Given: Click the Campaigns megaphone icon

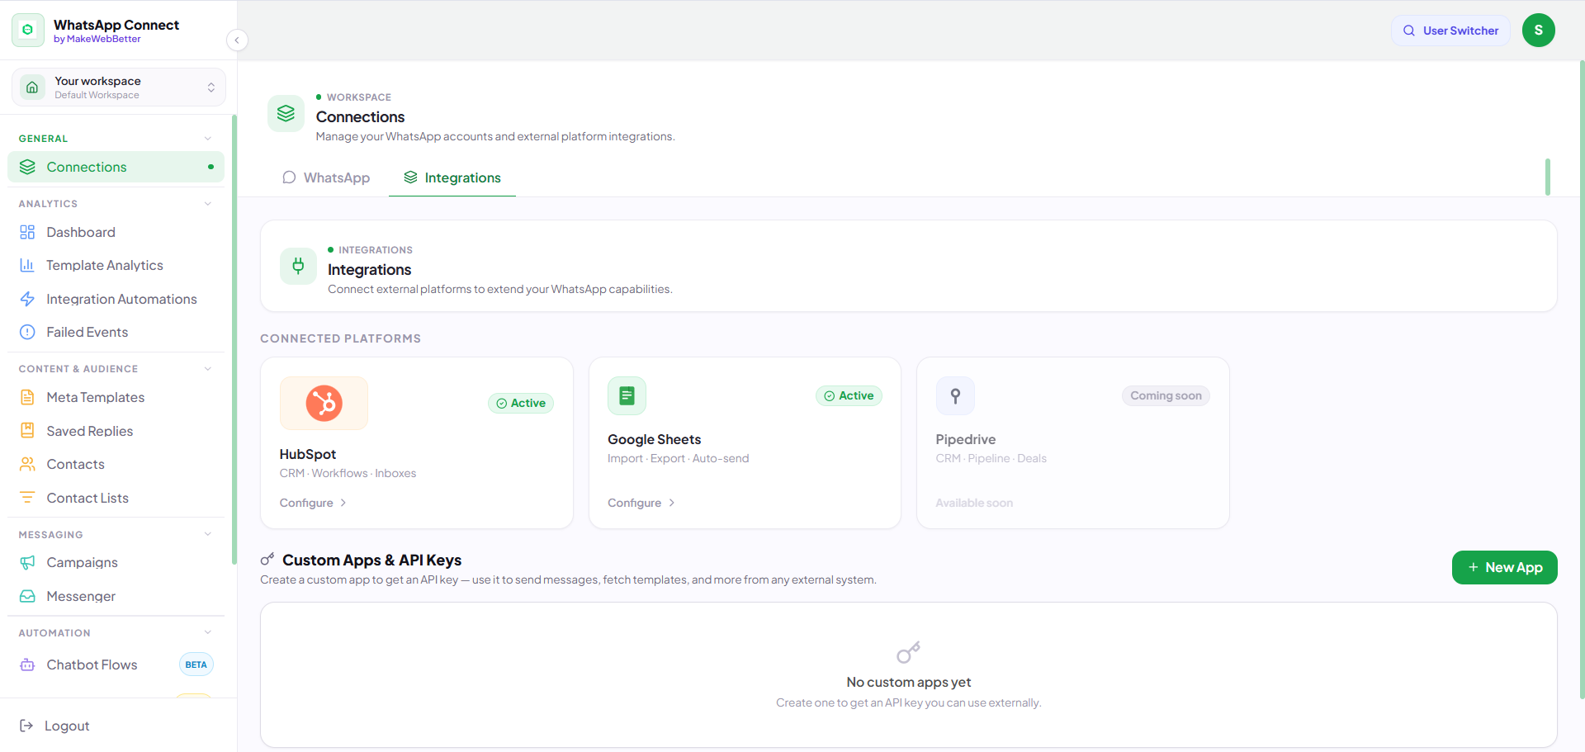Looking at the screenshot, I should click(x=27, y=562).
